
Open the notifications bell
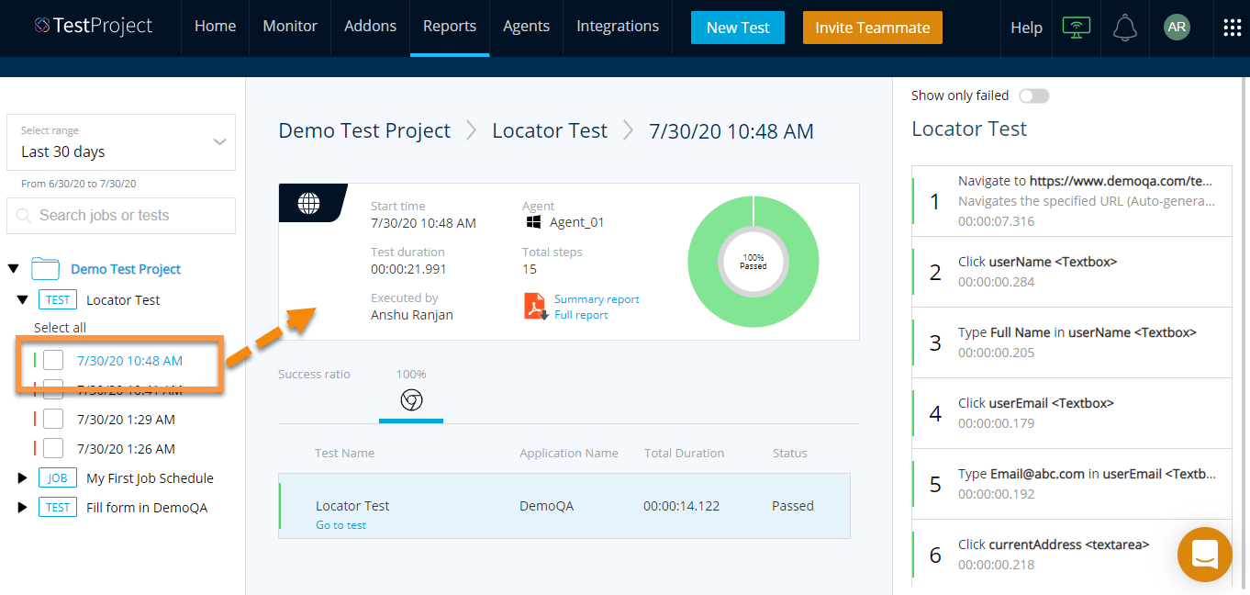pos(1124,28)
